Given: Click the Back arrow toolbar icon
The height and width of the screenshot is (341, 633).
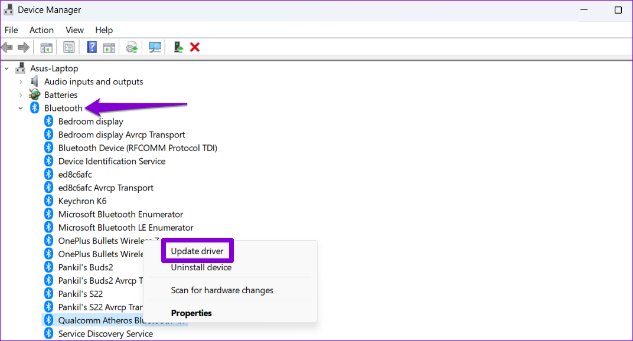Looking at the screenshot, I should [x=8, y=47].
